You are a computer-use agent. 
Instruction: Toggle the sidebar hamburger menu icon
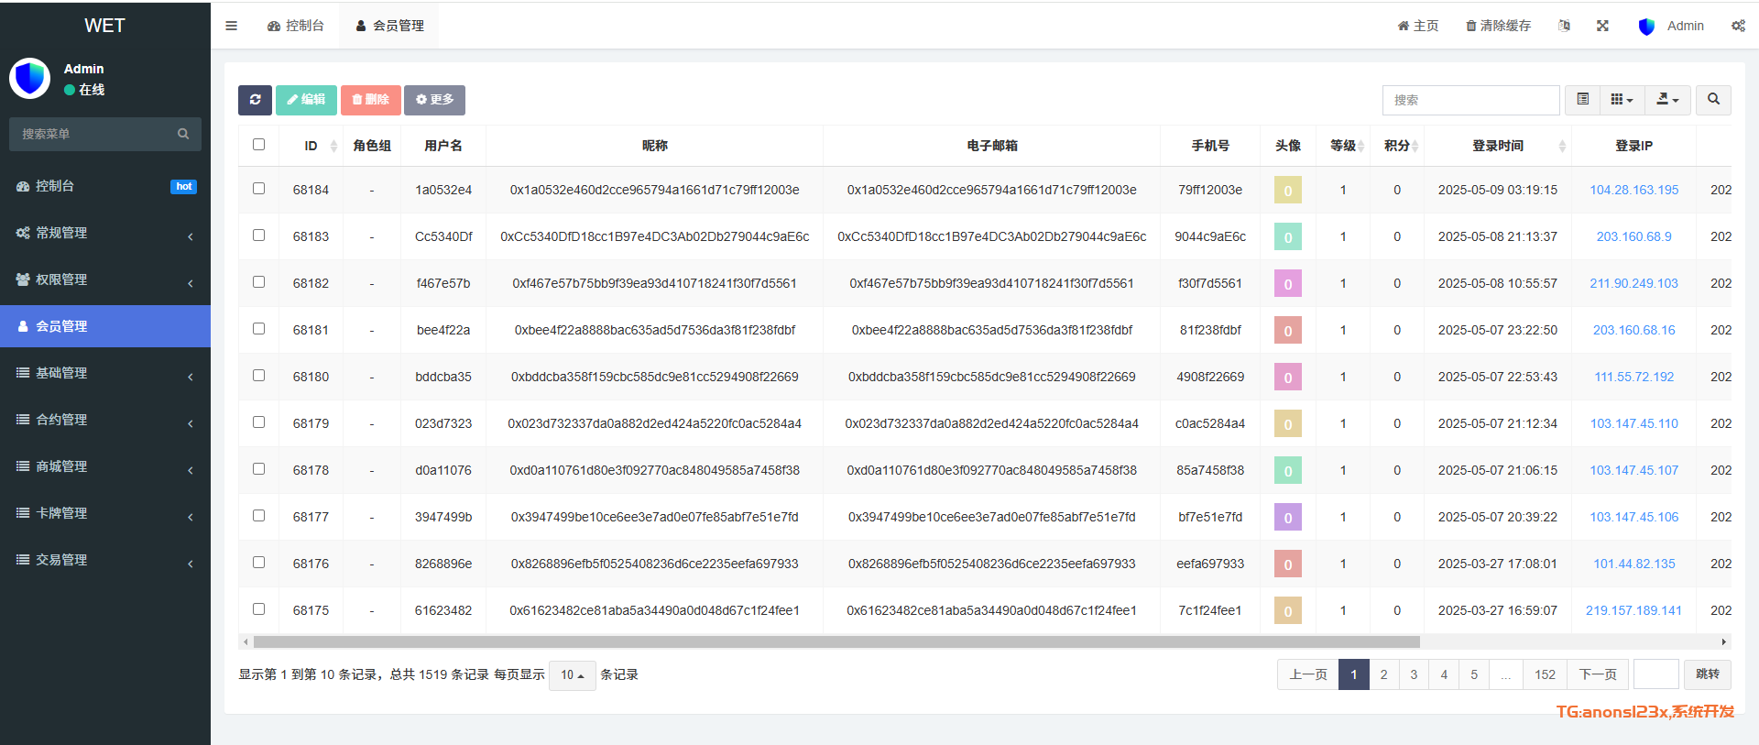point(231,26)
